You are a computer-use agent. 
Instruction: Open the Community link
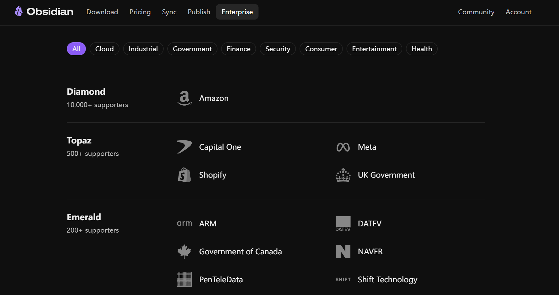click(x=476, y=12)
